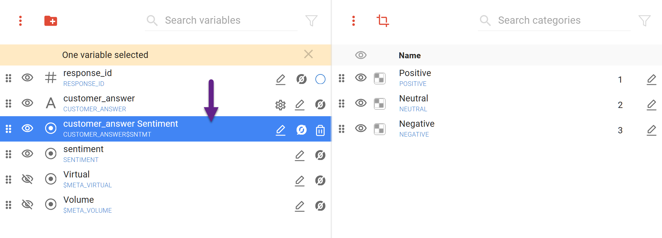Viewport: 662px width, 238px height.
Task: Click the numeric type icon for response_id
Action: pyautogui.click(x=50, y=78)
